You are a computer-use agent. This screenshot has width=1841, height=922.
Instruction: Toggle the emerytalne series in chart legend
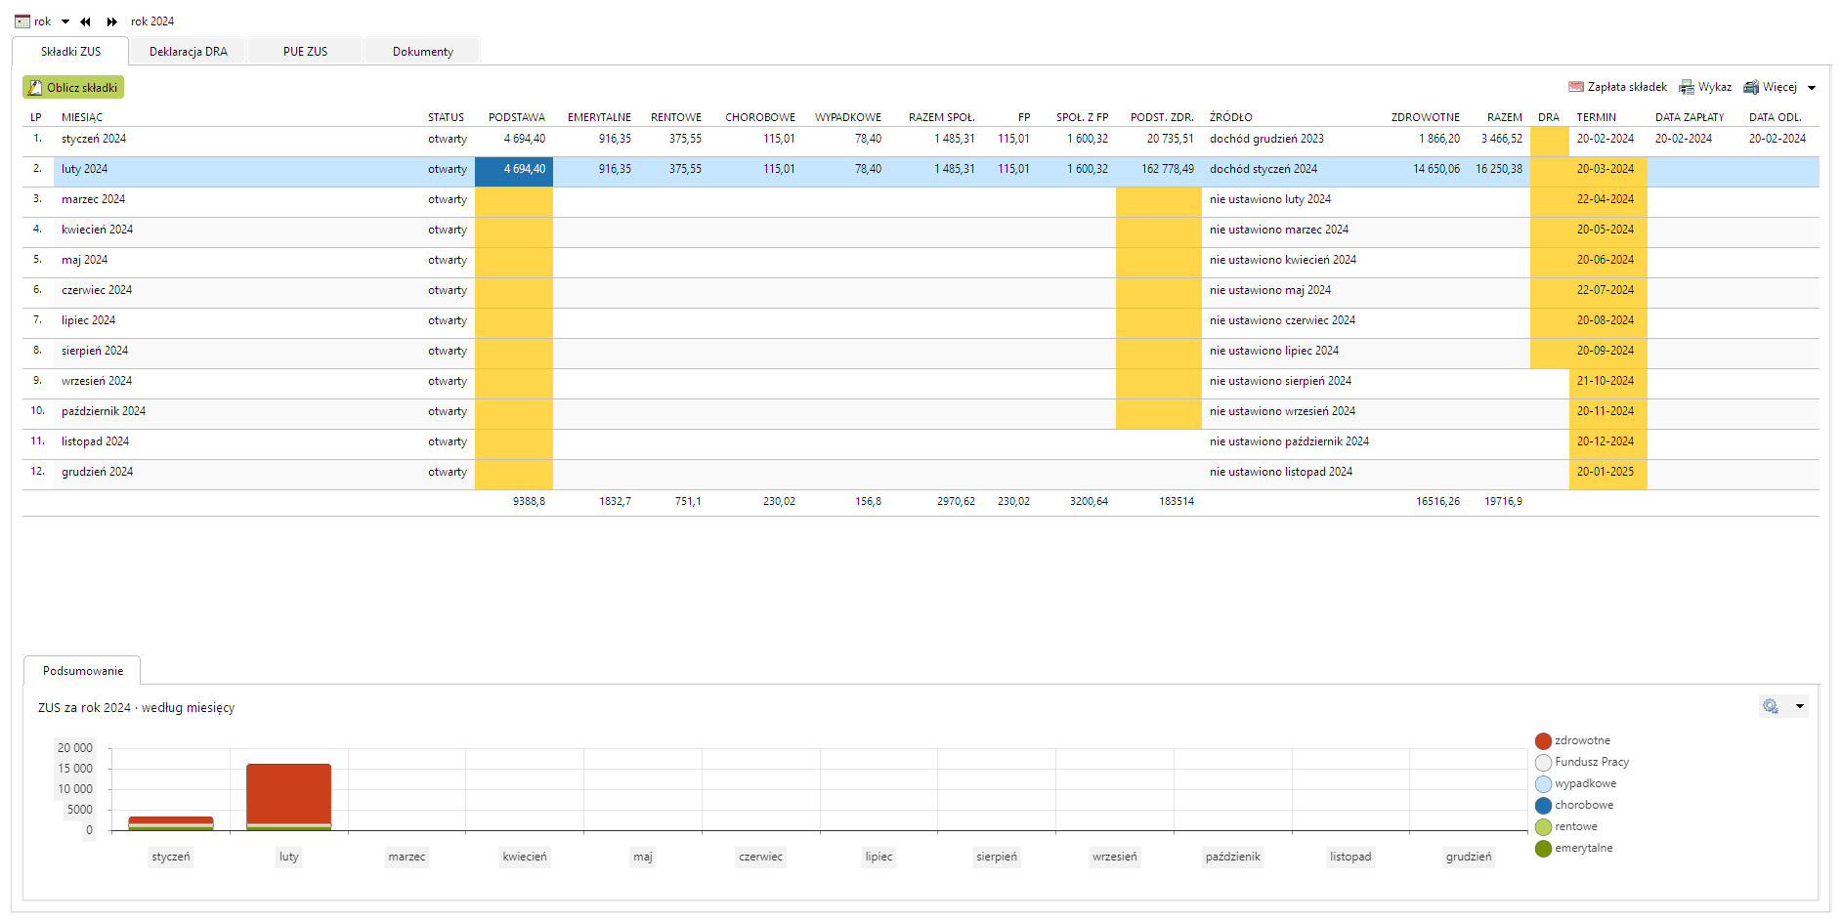point(1543,849)
